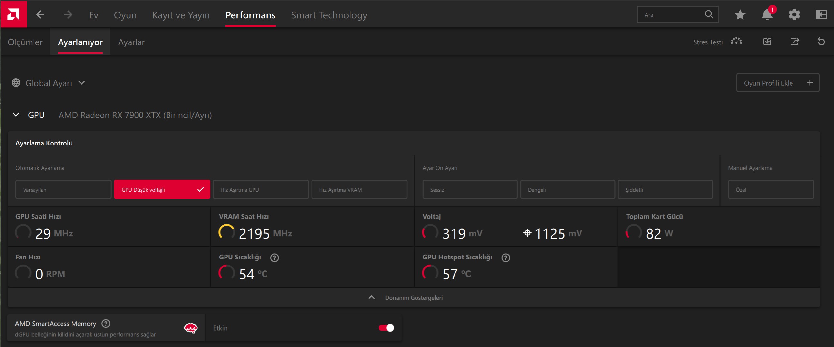Screen dimensions: 834x347
Task: Click AMD Radeon RX 7900 XTX text
Action: [135, 115]
